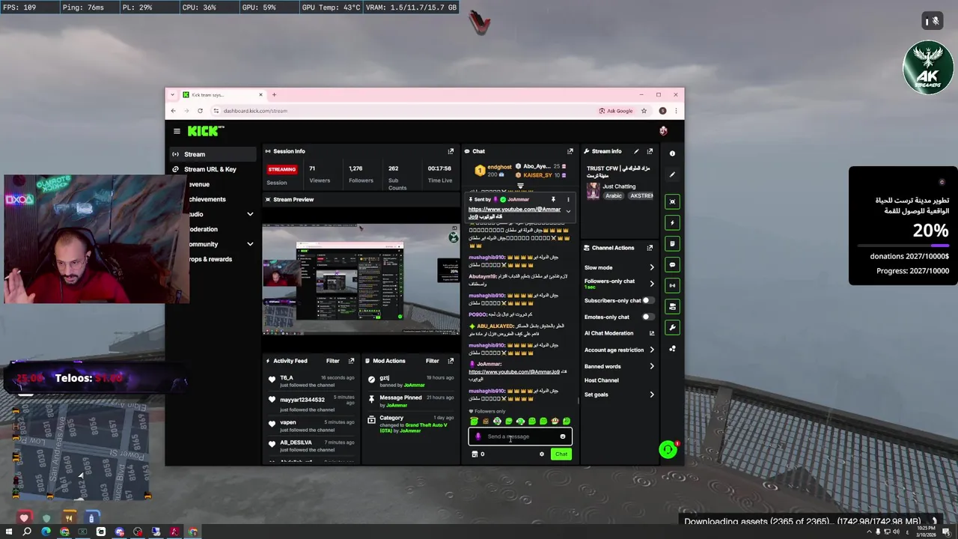Click T6_A in Activity Feed

[x=287, y=378]
